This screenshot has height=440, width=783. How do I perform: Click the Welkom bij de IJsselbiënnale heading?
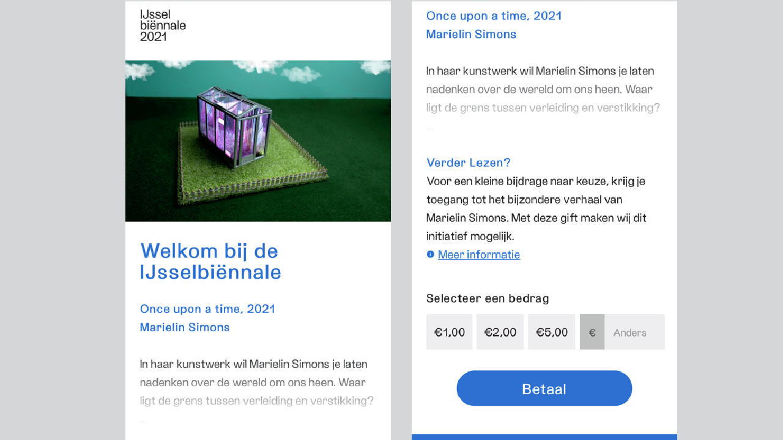click(211, 261)
